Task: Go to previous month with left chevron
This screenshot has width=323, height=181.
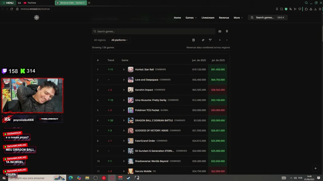Action: (220, 40)
